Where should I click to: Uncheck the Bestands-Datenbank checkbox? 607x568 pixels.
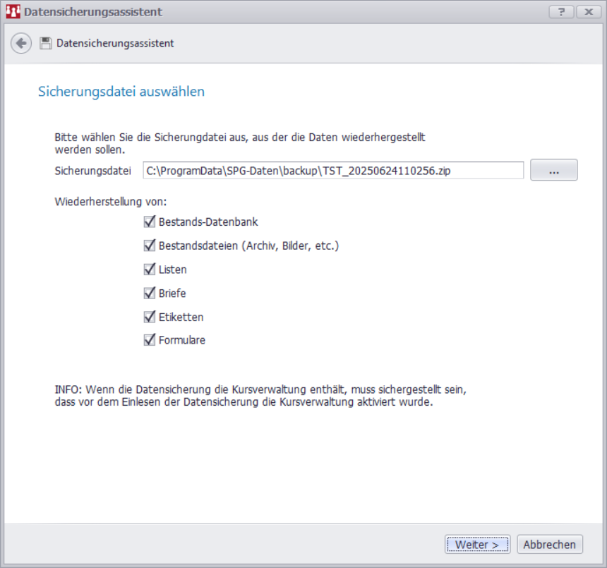tap(149, 222)
